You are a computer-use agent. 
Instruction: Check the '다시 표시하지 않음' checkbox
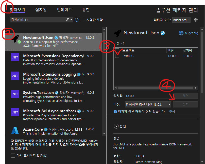click(13, 156)
